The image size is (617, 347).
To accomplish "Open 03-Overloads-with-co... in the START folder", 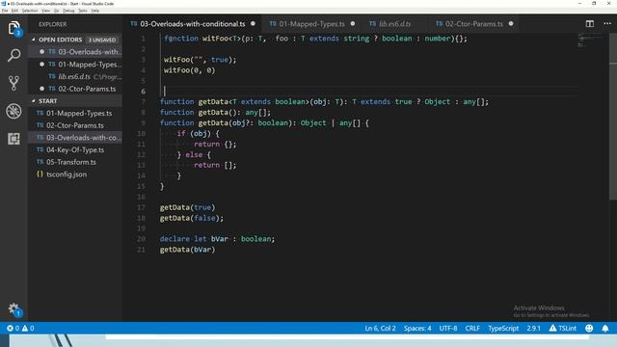I will [x=75, y=137].
